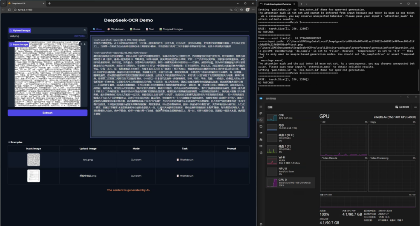Open a new terminal tab in cmd window
This screenshot has height=226, width=420.
(301, 4)
